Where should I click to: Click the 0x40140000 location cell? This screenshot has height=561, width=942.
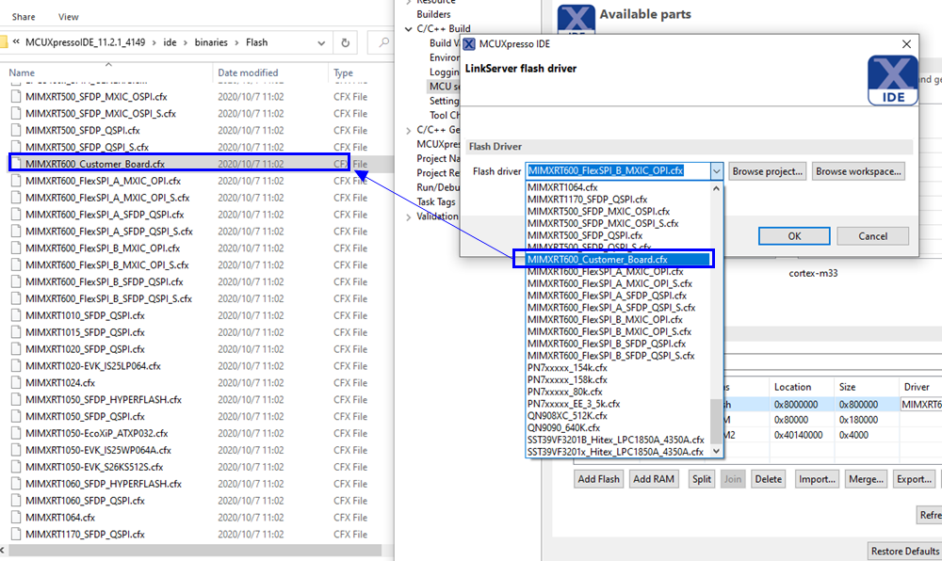click(x=800, y=435)
